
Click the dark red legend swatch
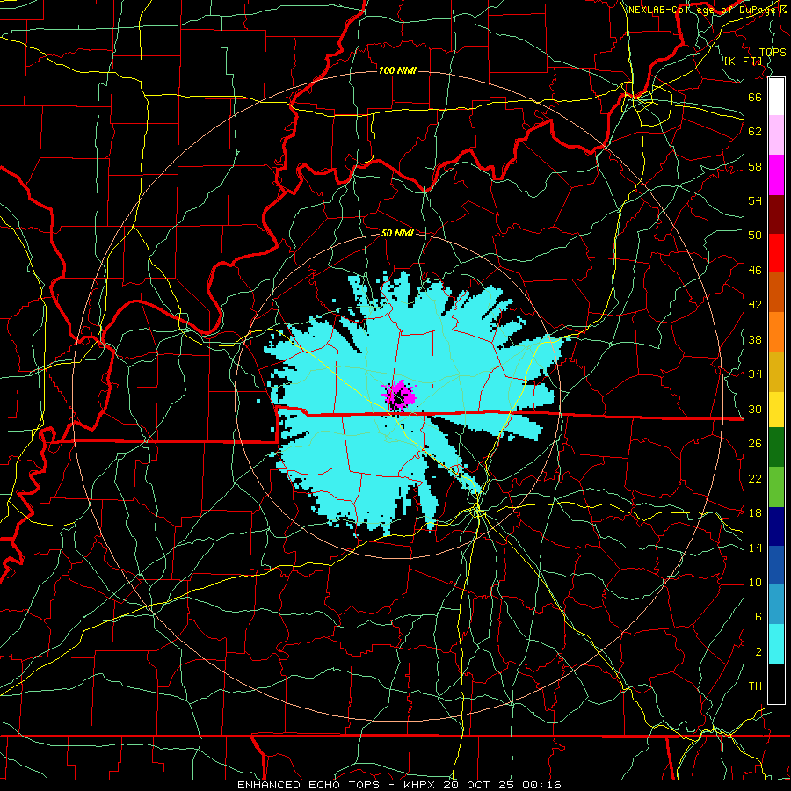776,214
